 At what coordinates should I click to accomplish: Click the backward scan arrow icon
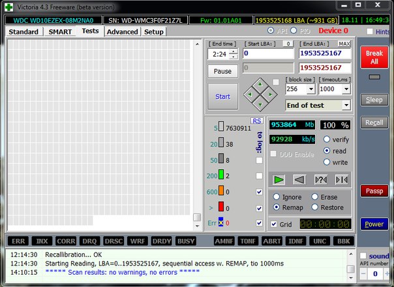pyautogui.click(x=299, y=180)
